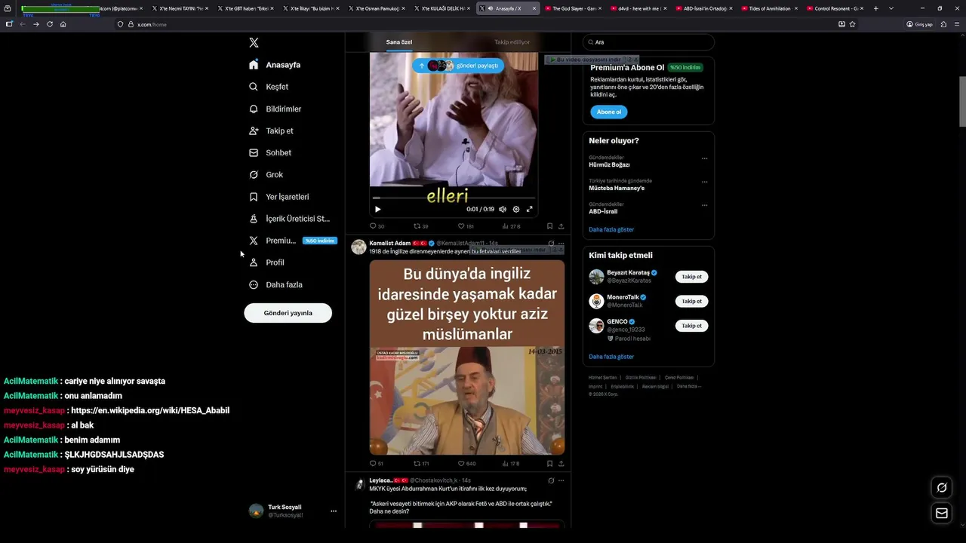966x543 pixels.
Task: Click the 'gönderi paylaştı' new posts pill
Action: point(457,66)
